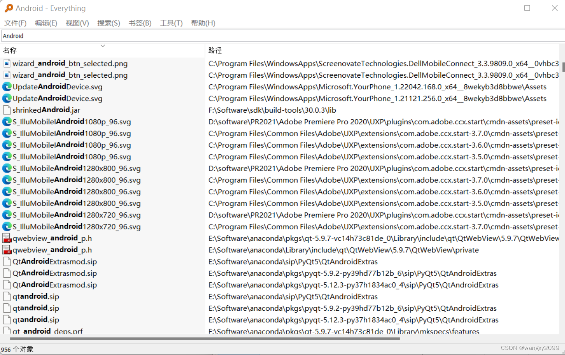Click Edge icon of UpdateAndroidDevice.svg in YourPhone_1.22042 row
The image size is (565, 355).
coord(7,87)
